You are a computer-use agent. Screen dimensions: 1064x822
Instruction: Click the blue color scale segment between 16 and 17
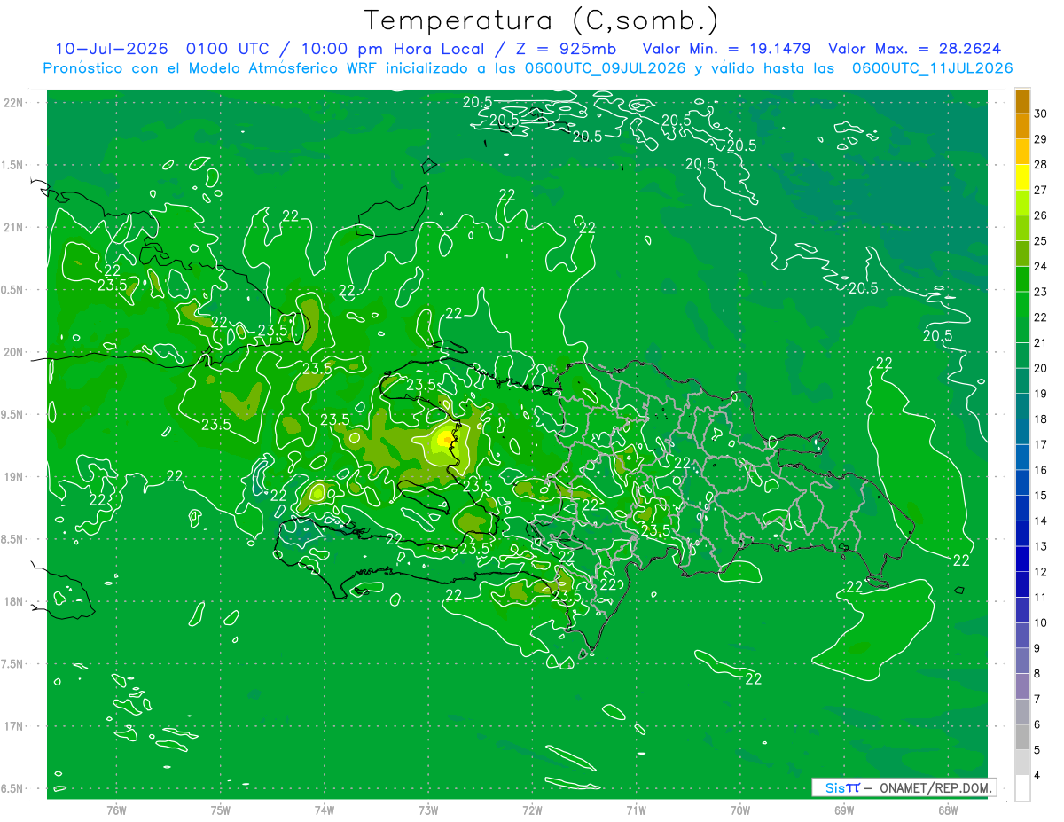[x=1022, y=458]
